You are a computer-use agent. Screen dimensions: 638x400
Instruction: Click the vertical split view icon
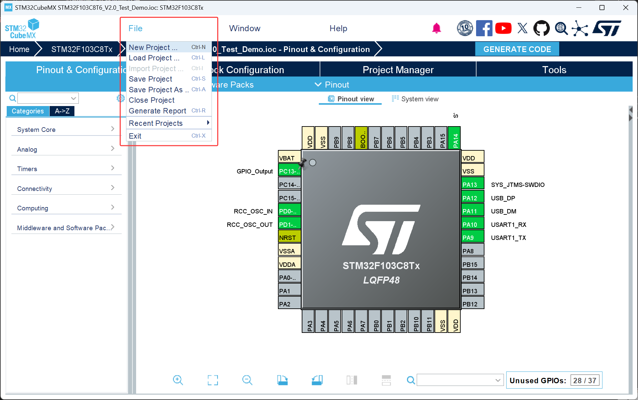coord(352,380)
